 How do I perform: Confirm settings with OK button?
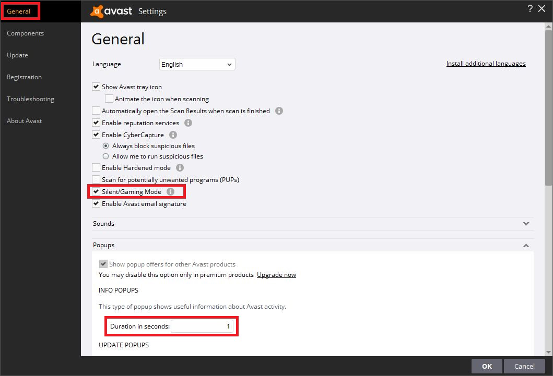pyautogui.click(x=487, y=366)
